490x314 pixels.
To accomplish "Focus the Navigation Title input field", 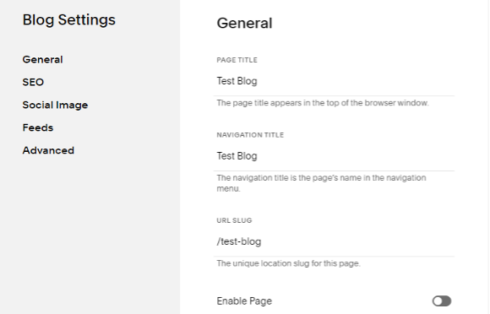I will (x=334, y=156).
